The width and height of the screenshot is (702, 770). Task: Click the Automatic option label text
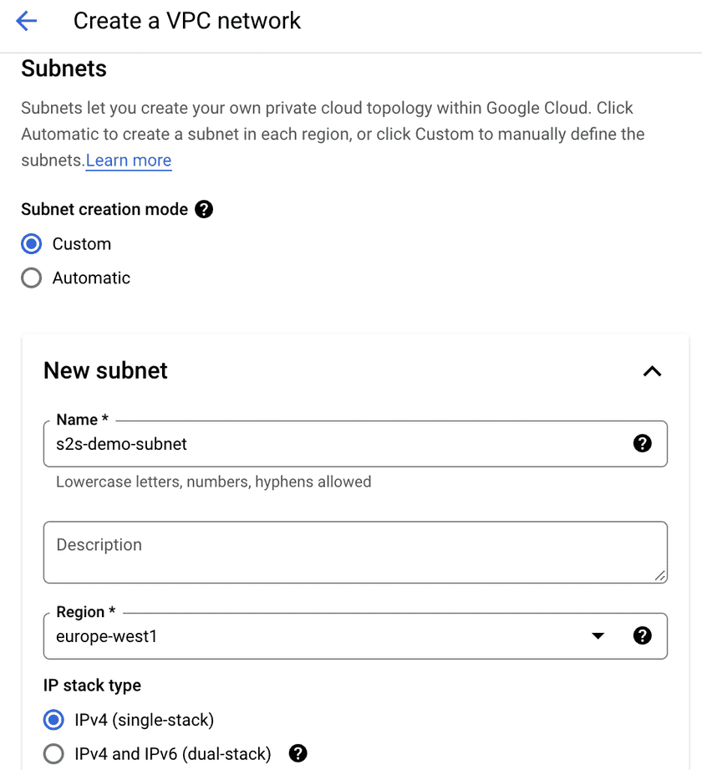point(91,278)
